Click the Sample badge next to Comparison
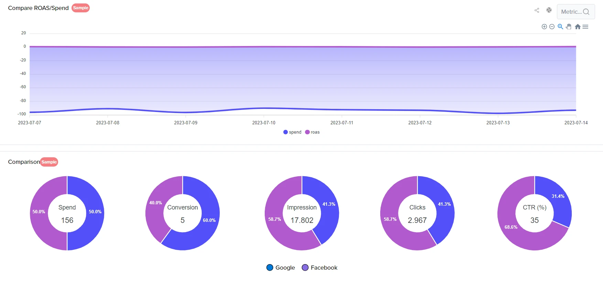Screen dimensions: 603x294 (49, 162)
